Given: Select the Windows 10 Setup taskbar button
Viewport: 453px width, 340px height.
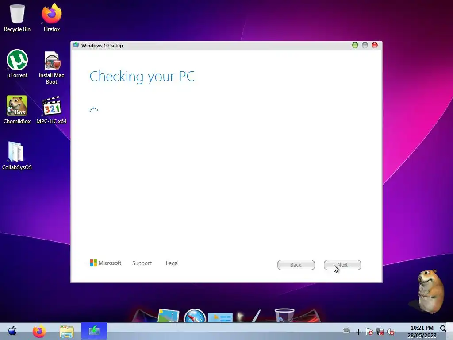Looking at the screenshot, I should tap(94, 331).
